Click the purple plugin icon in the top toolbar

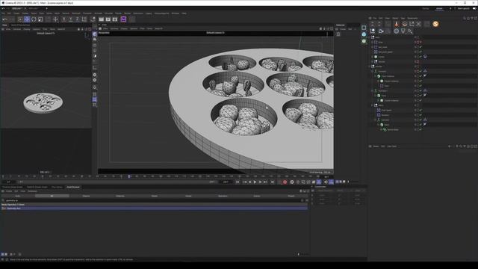point(123,19)
